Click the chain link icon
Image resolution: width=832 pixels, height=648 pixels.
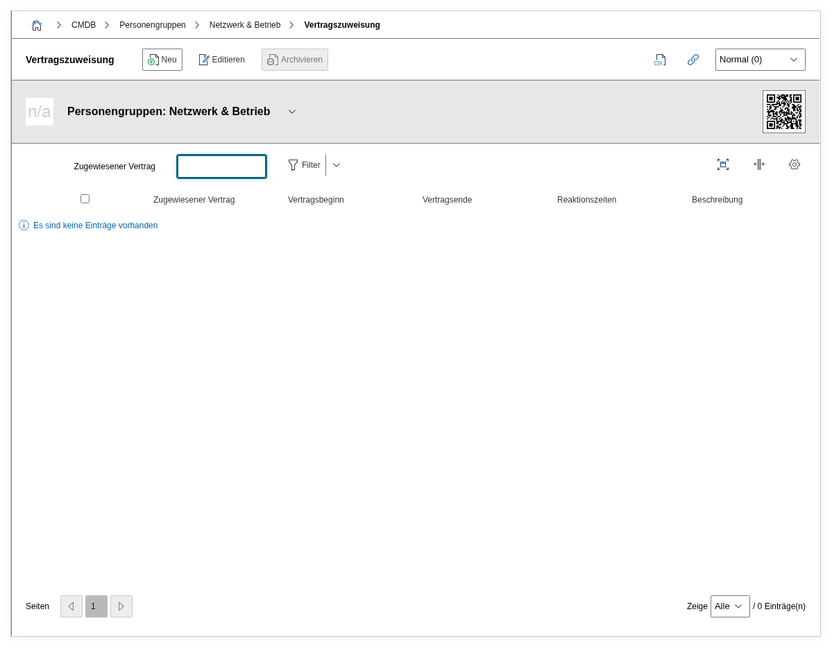693,60
